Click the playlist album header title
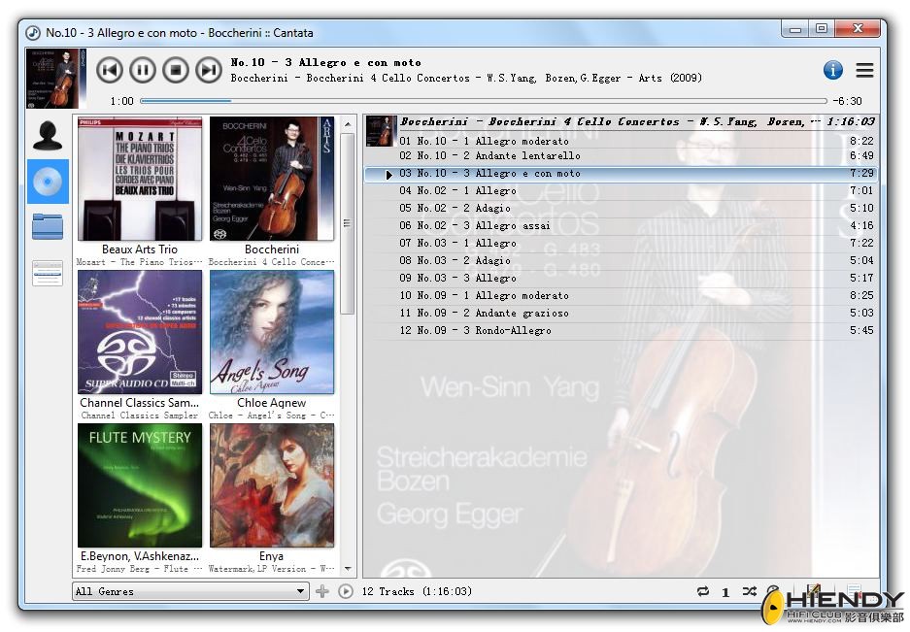 609,121
